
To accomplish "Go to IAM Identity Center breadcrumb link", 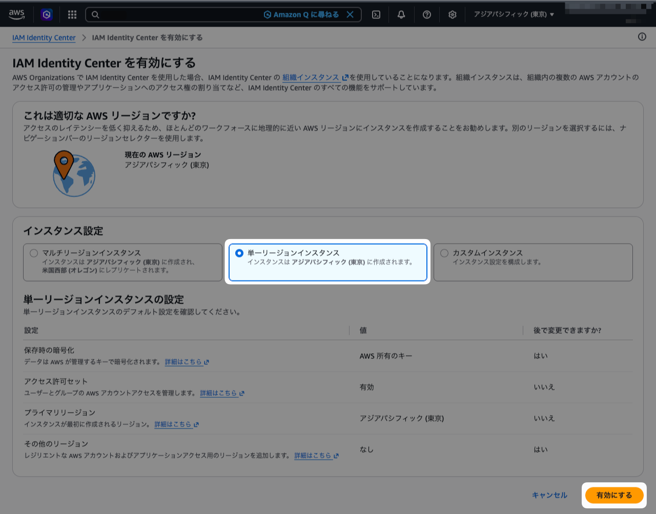I will [x=44, y=37].
